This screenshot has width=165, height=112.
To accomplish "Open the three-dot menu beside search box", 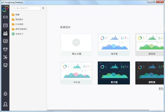I will (43, 8).
